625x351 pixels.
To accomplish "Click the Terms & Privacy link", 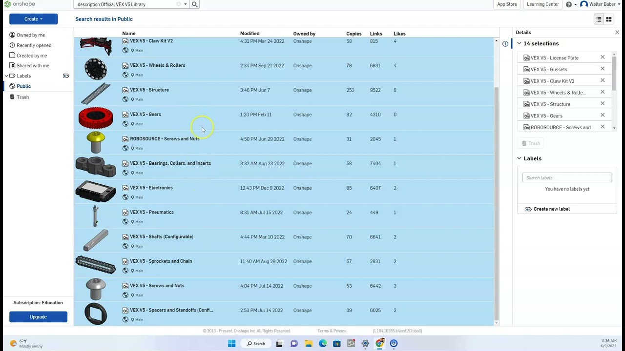I will coord(332,331).
